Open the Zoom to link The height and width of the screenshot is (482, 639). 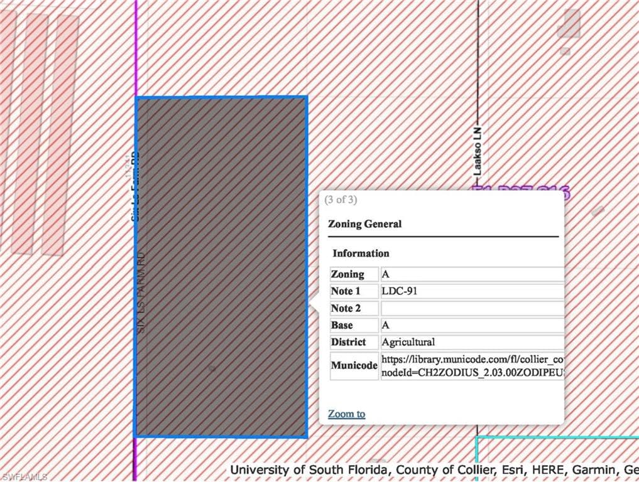(346, 414)
